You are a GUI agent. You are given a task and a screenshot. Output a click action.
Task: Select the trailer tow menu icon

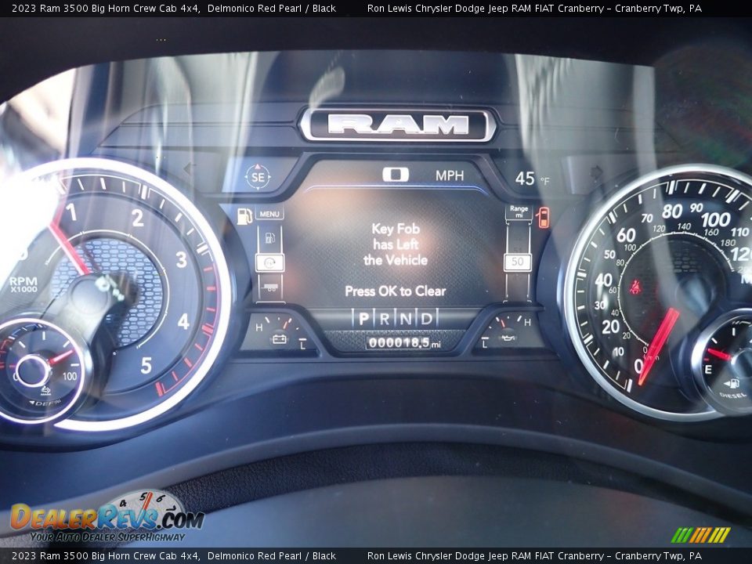269,287
